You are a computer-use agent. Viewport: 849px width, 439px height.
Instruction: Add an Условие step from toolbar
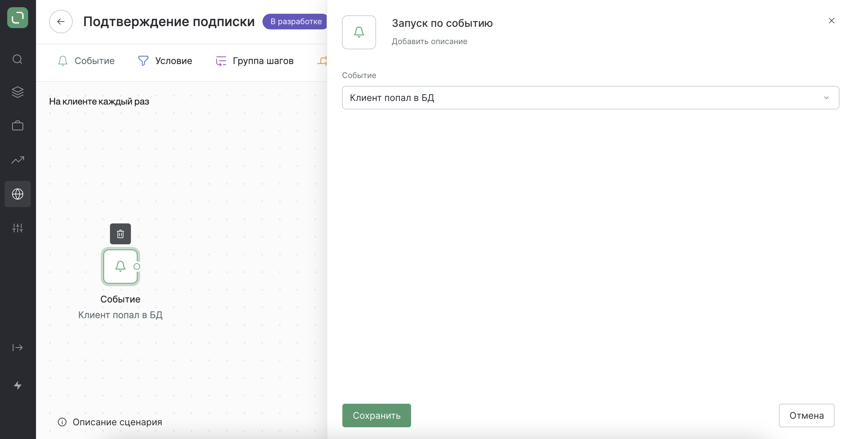point(165,61)
